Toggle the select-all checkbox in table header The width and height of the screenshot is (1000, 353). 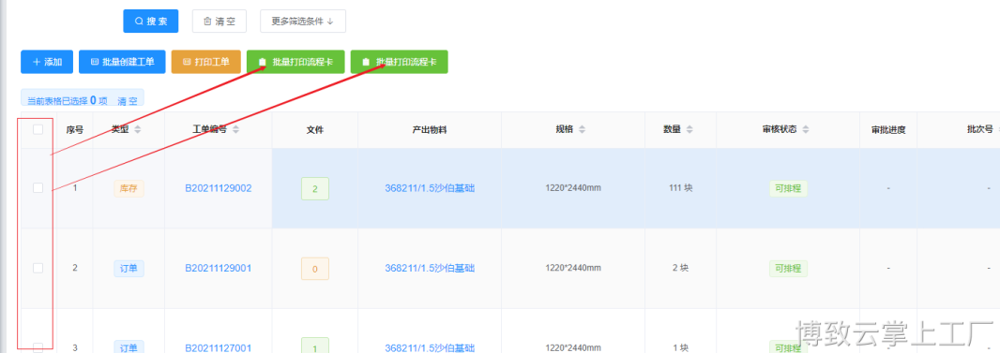pos(38,129)
